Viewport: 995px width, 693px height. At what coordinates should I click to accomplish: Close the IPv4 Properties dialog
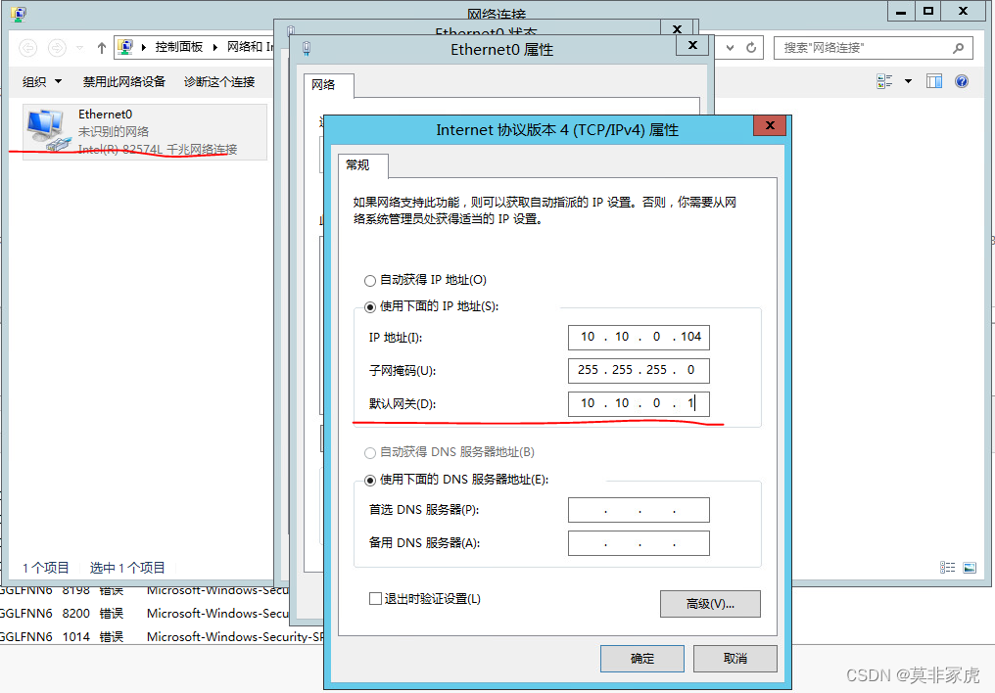click(770, 125)
